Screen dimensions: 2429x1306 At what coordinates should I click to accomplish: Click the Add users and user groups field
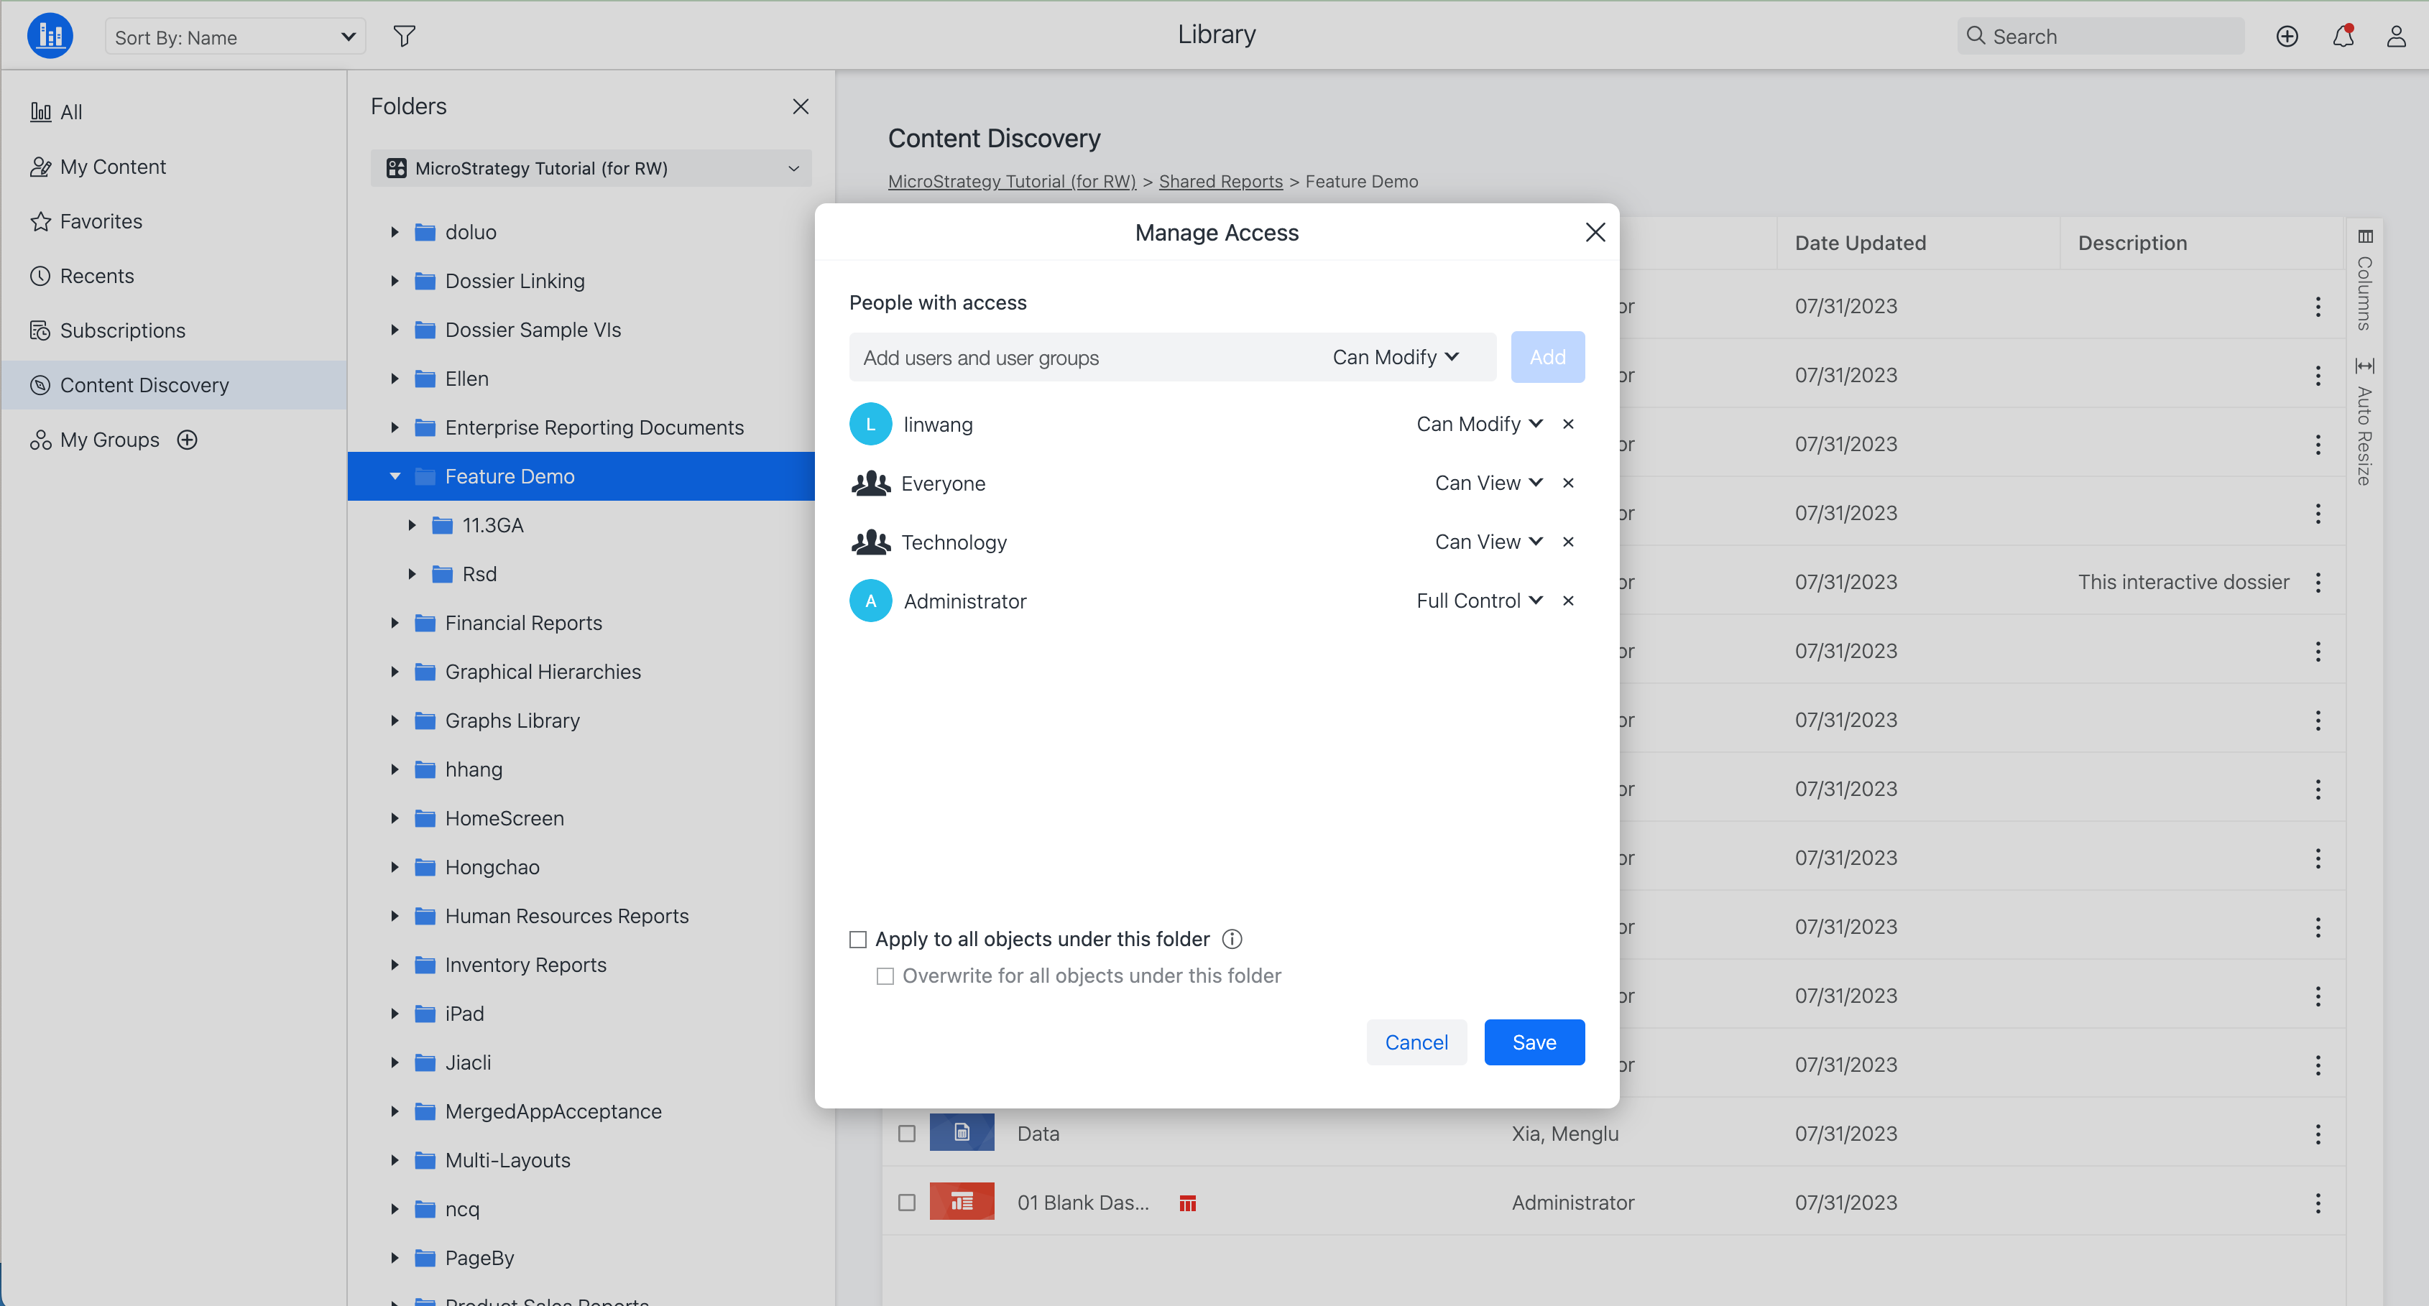(x=1075, y=358)
